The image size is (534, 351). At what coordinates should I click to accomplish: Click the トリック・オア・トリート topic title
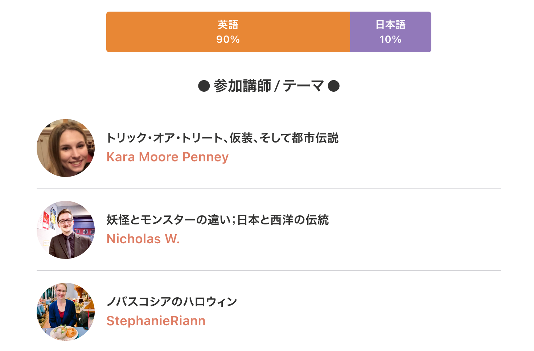pos(222,138)
